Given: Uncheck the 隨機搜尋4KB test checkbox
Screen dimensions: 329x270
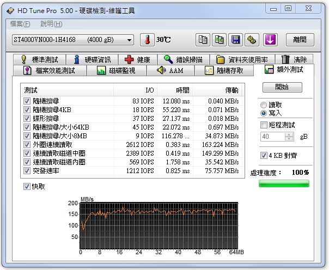Looking at the screenshot, I should [x=27, y=110].
